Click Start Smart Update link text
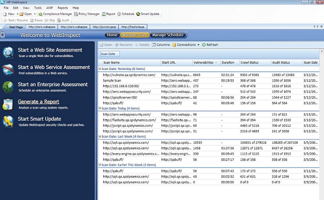 point(40,119)
